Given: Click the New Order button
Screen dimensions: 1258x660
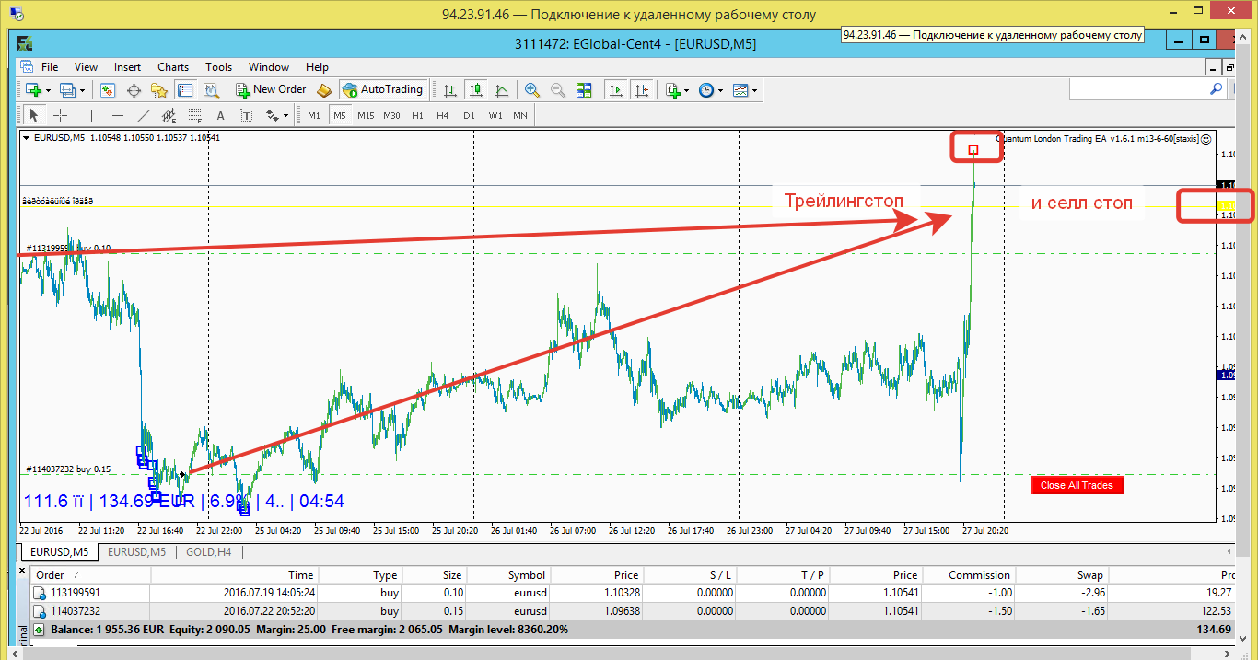Looking at the screenshot, I should 271,90.
